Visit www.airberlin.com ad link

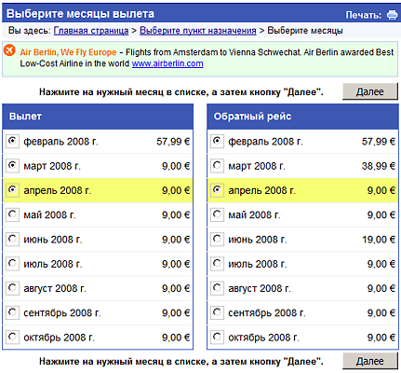(167, 63)
